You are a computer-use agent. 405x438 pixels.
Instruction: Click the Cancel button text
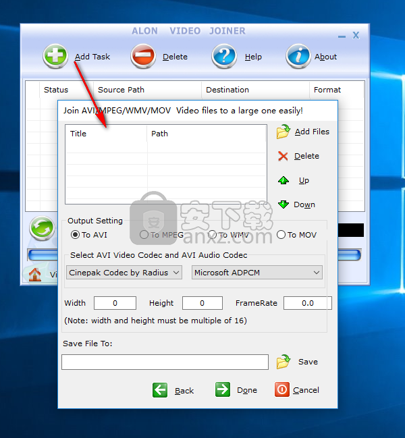306,390
